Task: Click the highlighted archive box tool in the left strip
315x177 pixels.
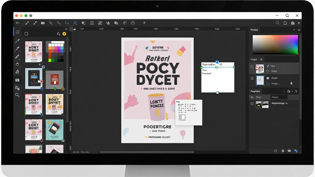Action: tap(18, 80)
